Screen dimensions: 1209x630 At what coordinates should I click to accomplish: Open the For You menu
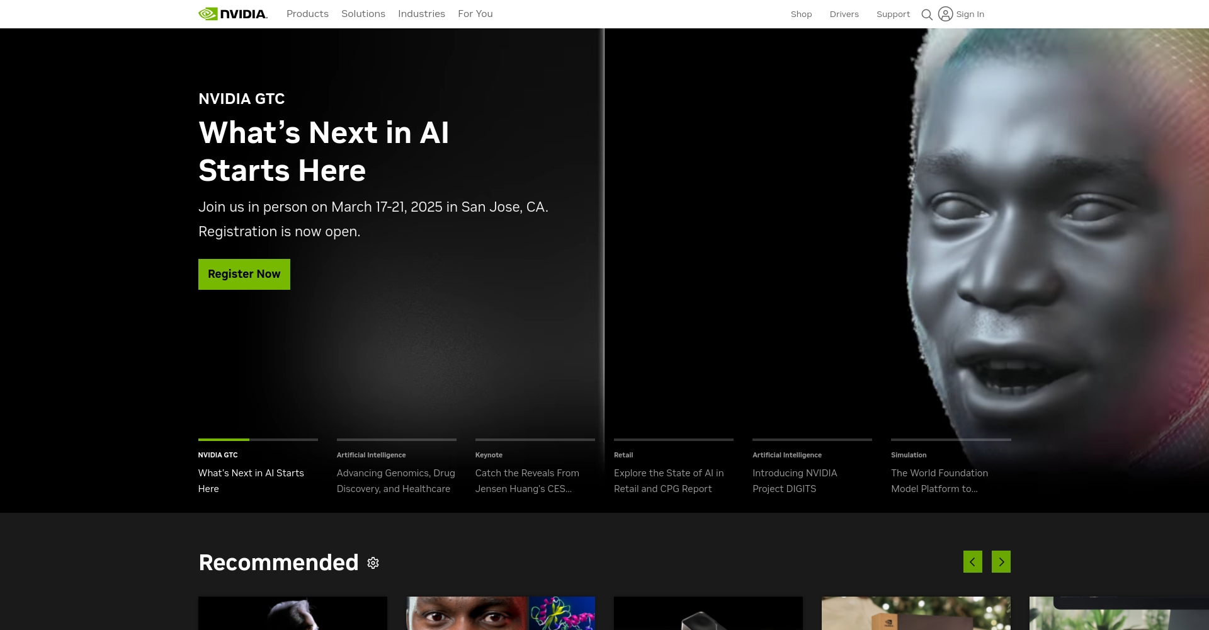point(475,14)
